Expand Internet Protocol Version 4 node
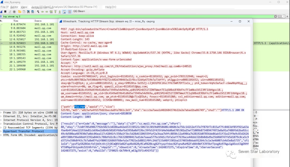 point(1,120)
